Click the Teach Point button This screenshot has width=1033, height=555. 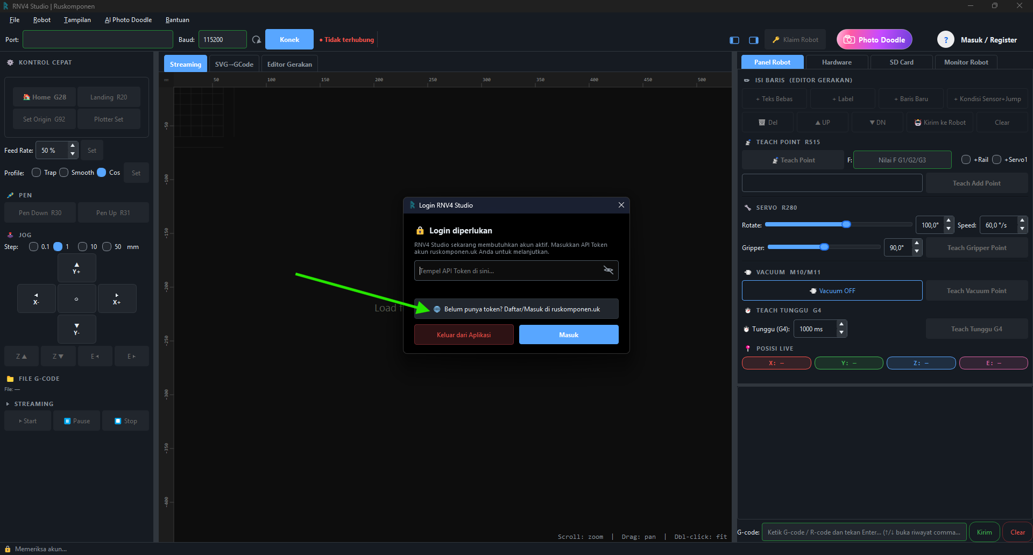(x=793, y=160)
